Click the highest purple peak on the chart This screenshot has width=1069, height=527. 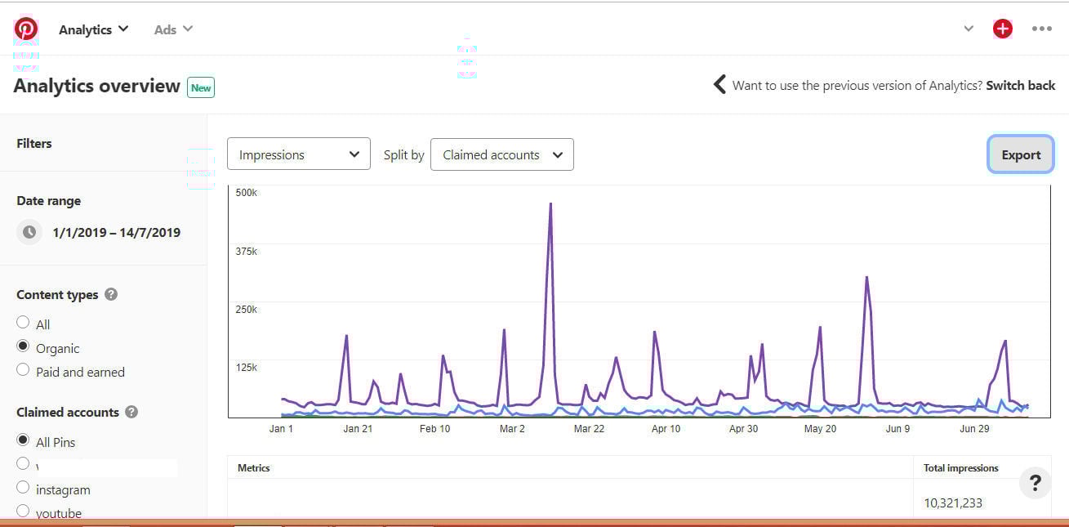550,204
